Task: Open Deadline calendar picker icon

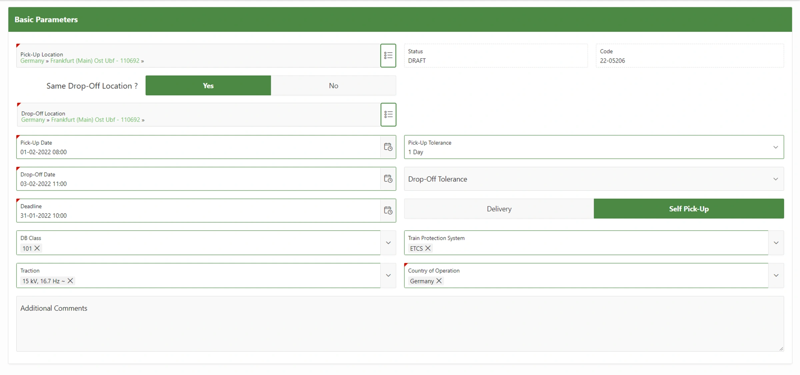Action: pos(388,210)
